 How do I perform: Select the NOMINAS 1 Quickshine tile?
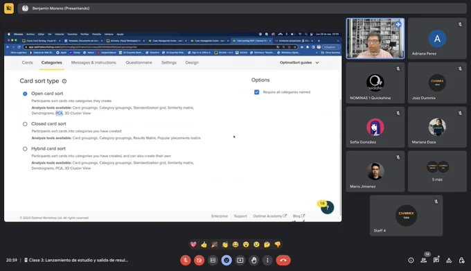point(375,83)
